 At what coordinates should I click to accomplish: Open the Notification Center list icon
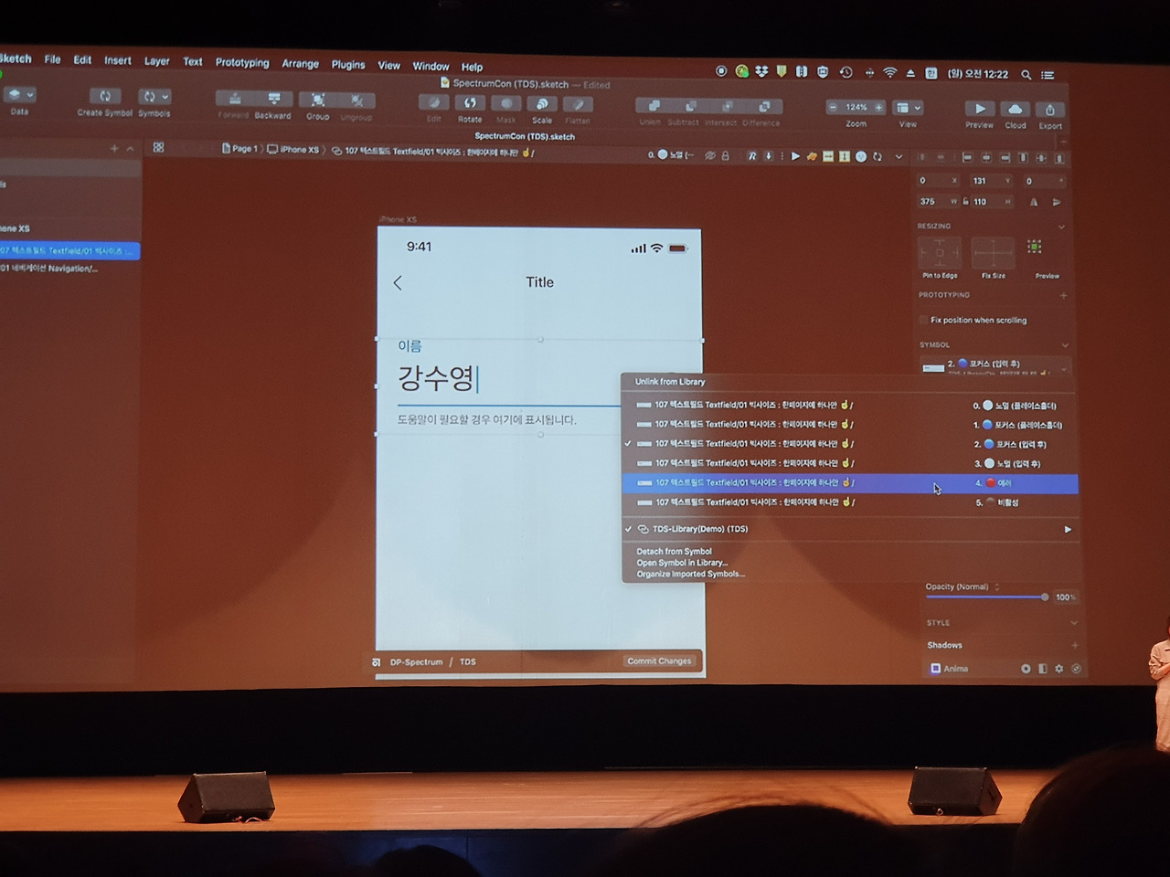[1048, 75]
